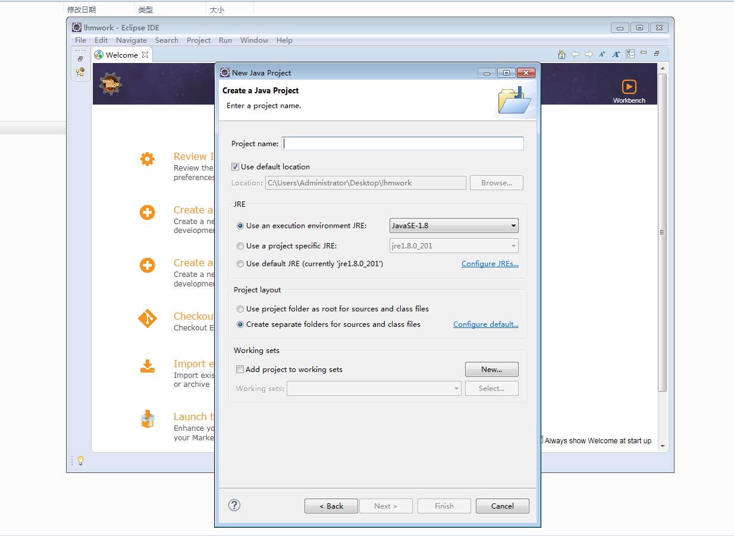734x536 pixels.
Task: Click the Project name input field
Action: point(403,144)
